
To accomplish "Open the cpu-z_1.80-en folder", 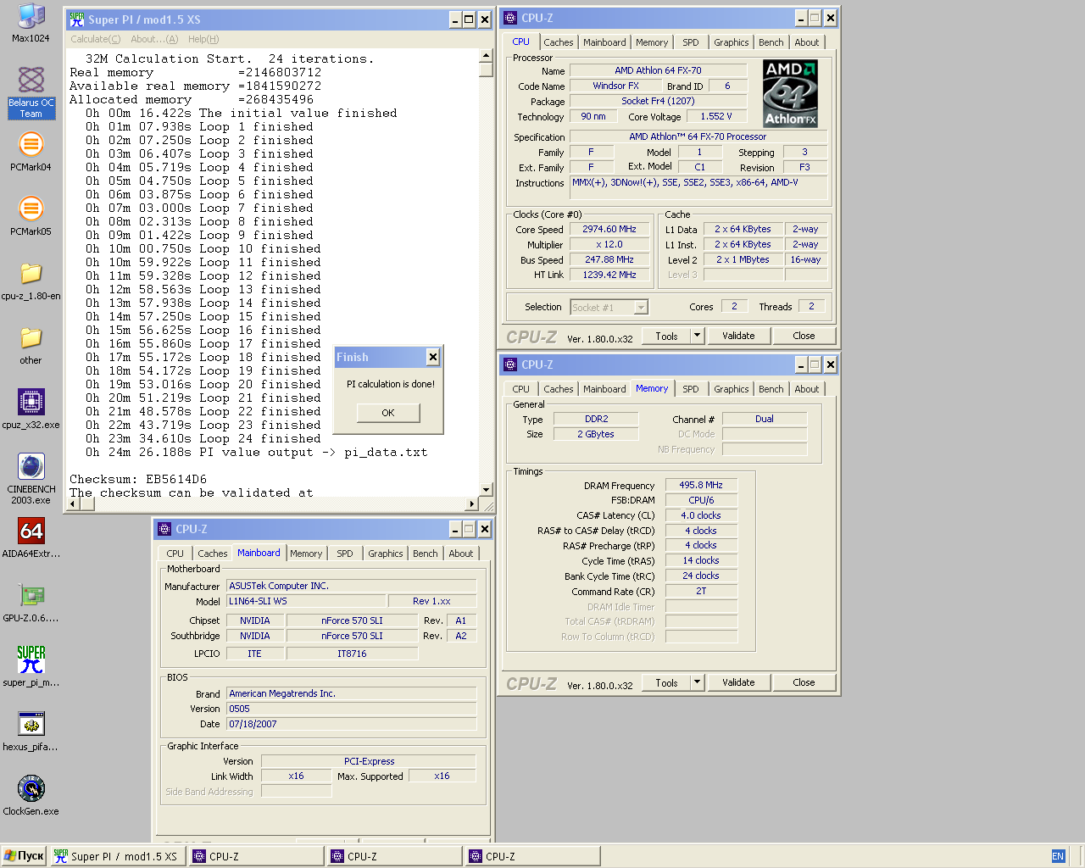I will (x=31, y=281).
